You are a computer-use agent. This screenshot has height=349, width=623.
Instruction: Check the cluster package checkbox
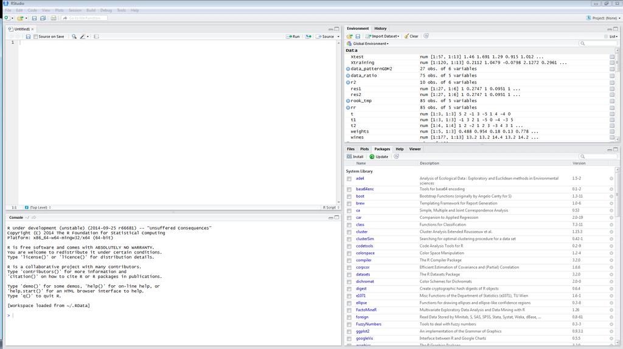349,232
